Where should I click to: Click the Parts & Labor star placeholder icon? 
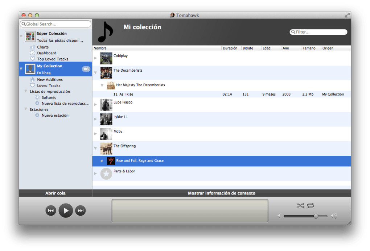[x=106, y=174]
